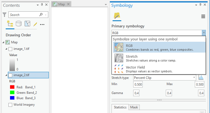The height and width of the screenshot is (113, 210).
Task: Select List By Data Source icon
Action: click(18, 24)
